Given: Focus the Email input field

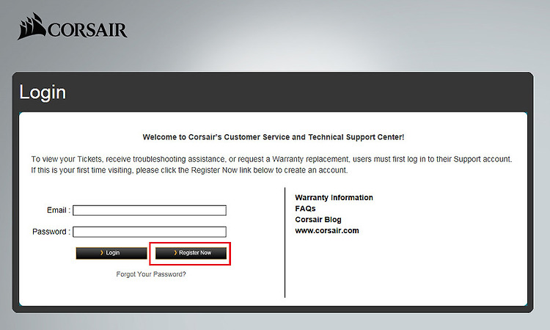Looking at the screenshot, I should [150, 210].
